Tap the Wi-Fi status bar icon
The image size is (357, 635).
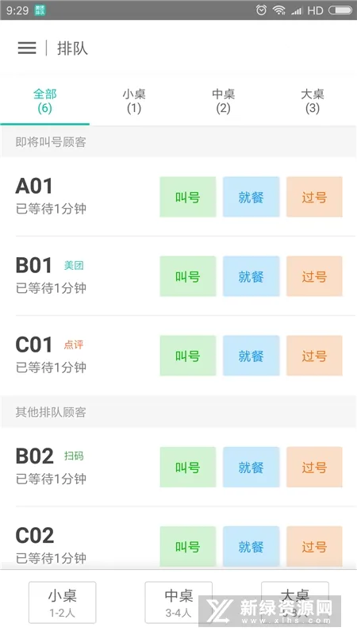[279, 10]
